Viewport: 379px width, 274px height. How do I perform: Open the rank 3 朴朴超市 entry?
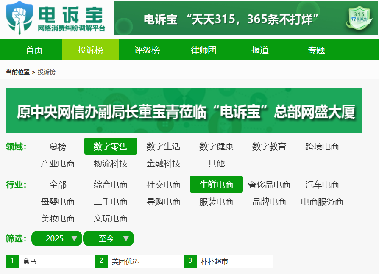pos(229,261)
